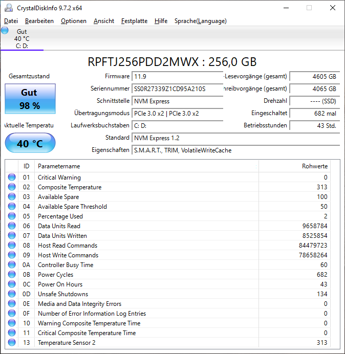Screen dimensions: 345x354
Task: Click the Drehzahl value ---- (SSD)
Action: click(314, 101)
